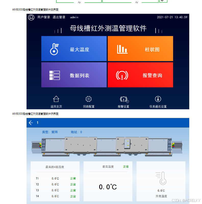Image resolution: width=202 pixels, height=204 pixels.
Task: Click the T1 row 正常 status
Action: (x=73, y=178)
